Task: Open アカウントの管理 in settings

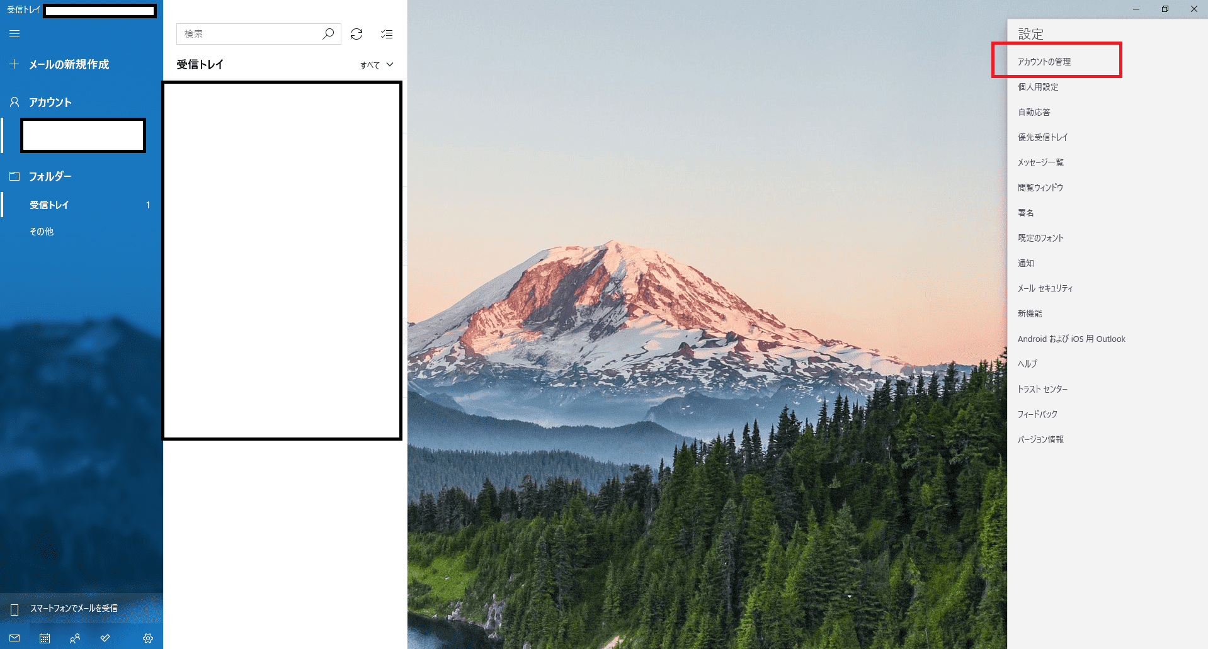Action: (1044, 62)
